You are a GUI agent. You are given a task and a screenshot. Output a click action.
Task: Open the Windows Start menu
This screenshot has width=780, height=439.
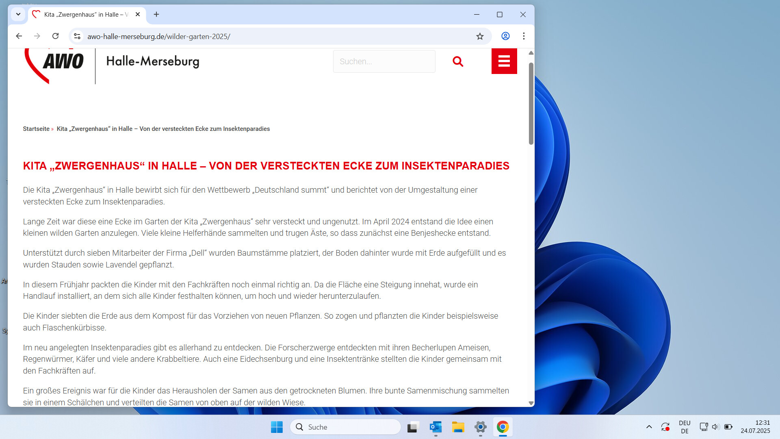pos(277,427)
